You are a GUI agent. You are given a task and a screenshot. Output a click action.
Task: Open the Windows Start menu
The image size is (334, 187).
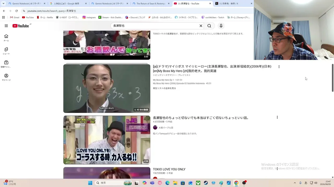click(90, 183)
